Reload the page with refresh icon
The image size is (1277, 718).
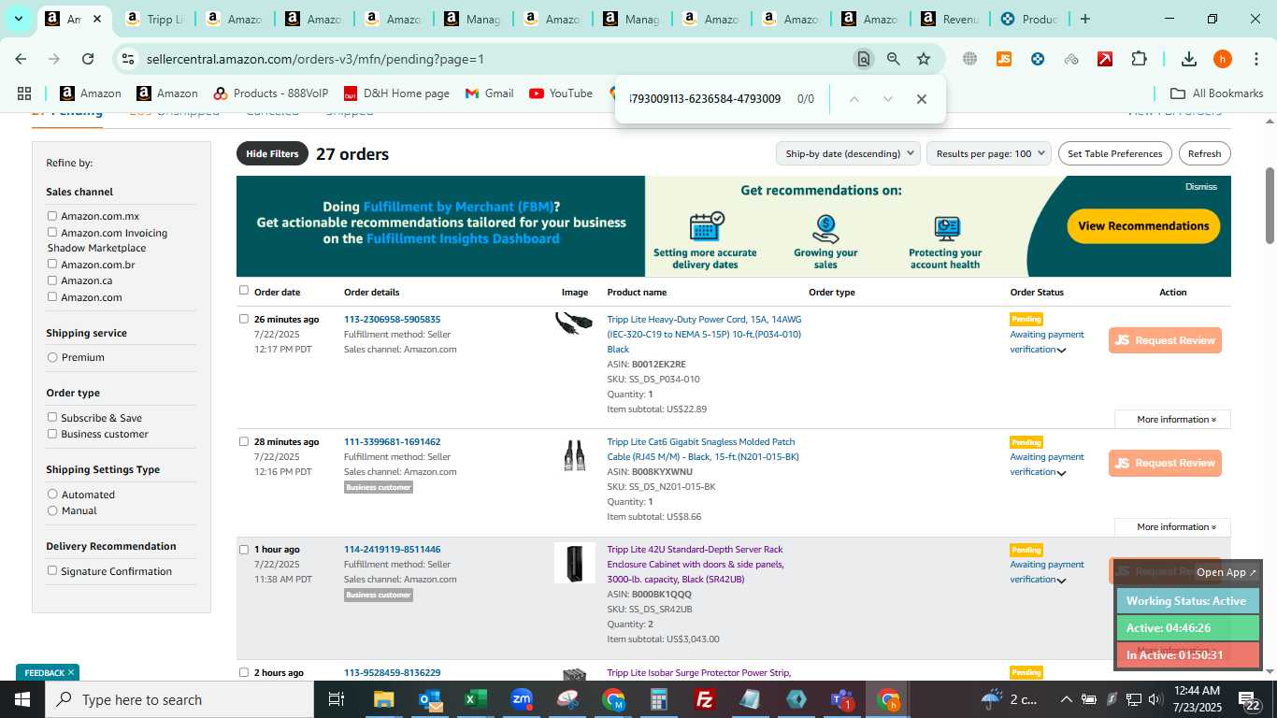pyautogui.click(x=88, y=59)
